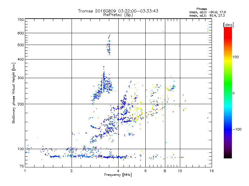The image size is (249, 186).
Task: Click the y-axis tick label '750'
Action: coord(21,20)
